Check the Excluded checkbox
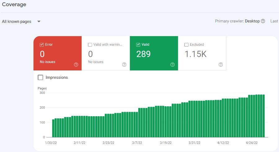Viewport: 279px width, 152px height. click(x=186, y=45)
